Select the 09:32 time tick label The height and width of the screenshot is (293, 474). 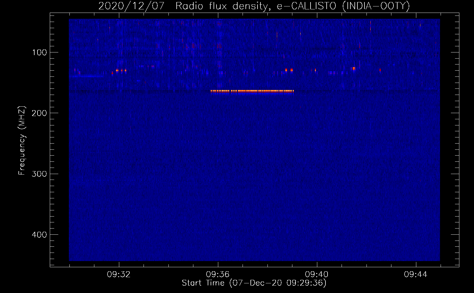click(119, 275)
